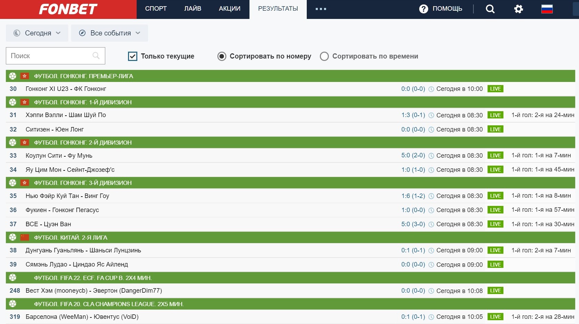
Task: Collapse Футбол. Гонконг. 2-й дивизион section
Action: pyautogui.click(x=291, y=142)
